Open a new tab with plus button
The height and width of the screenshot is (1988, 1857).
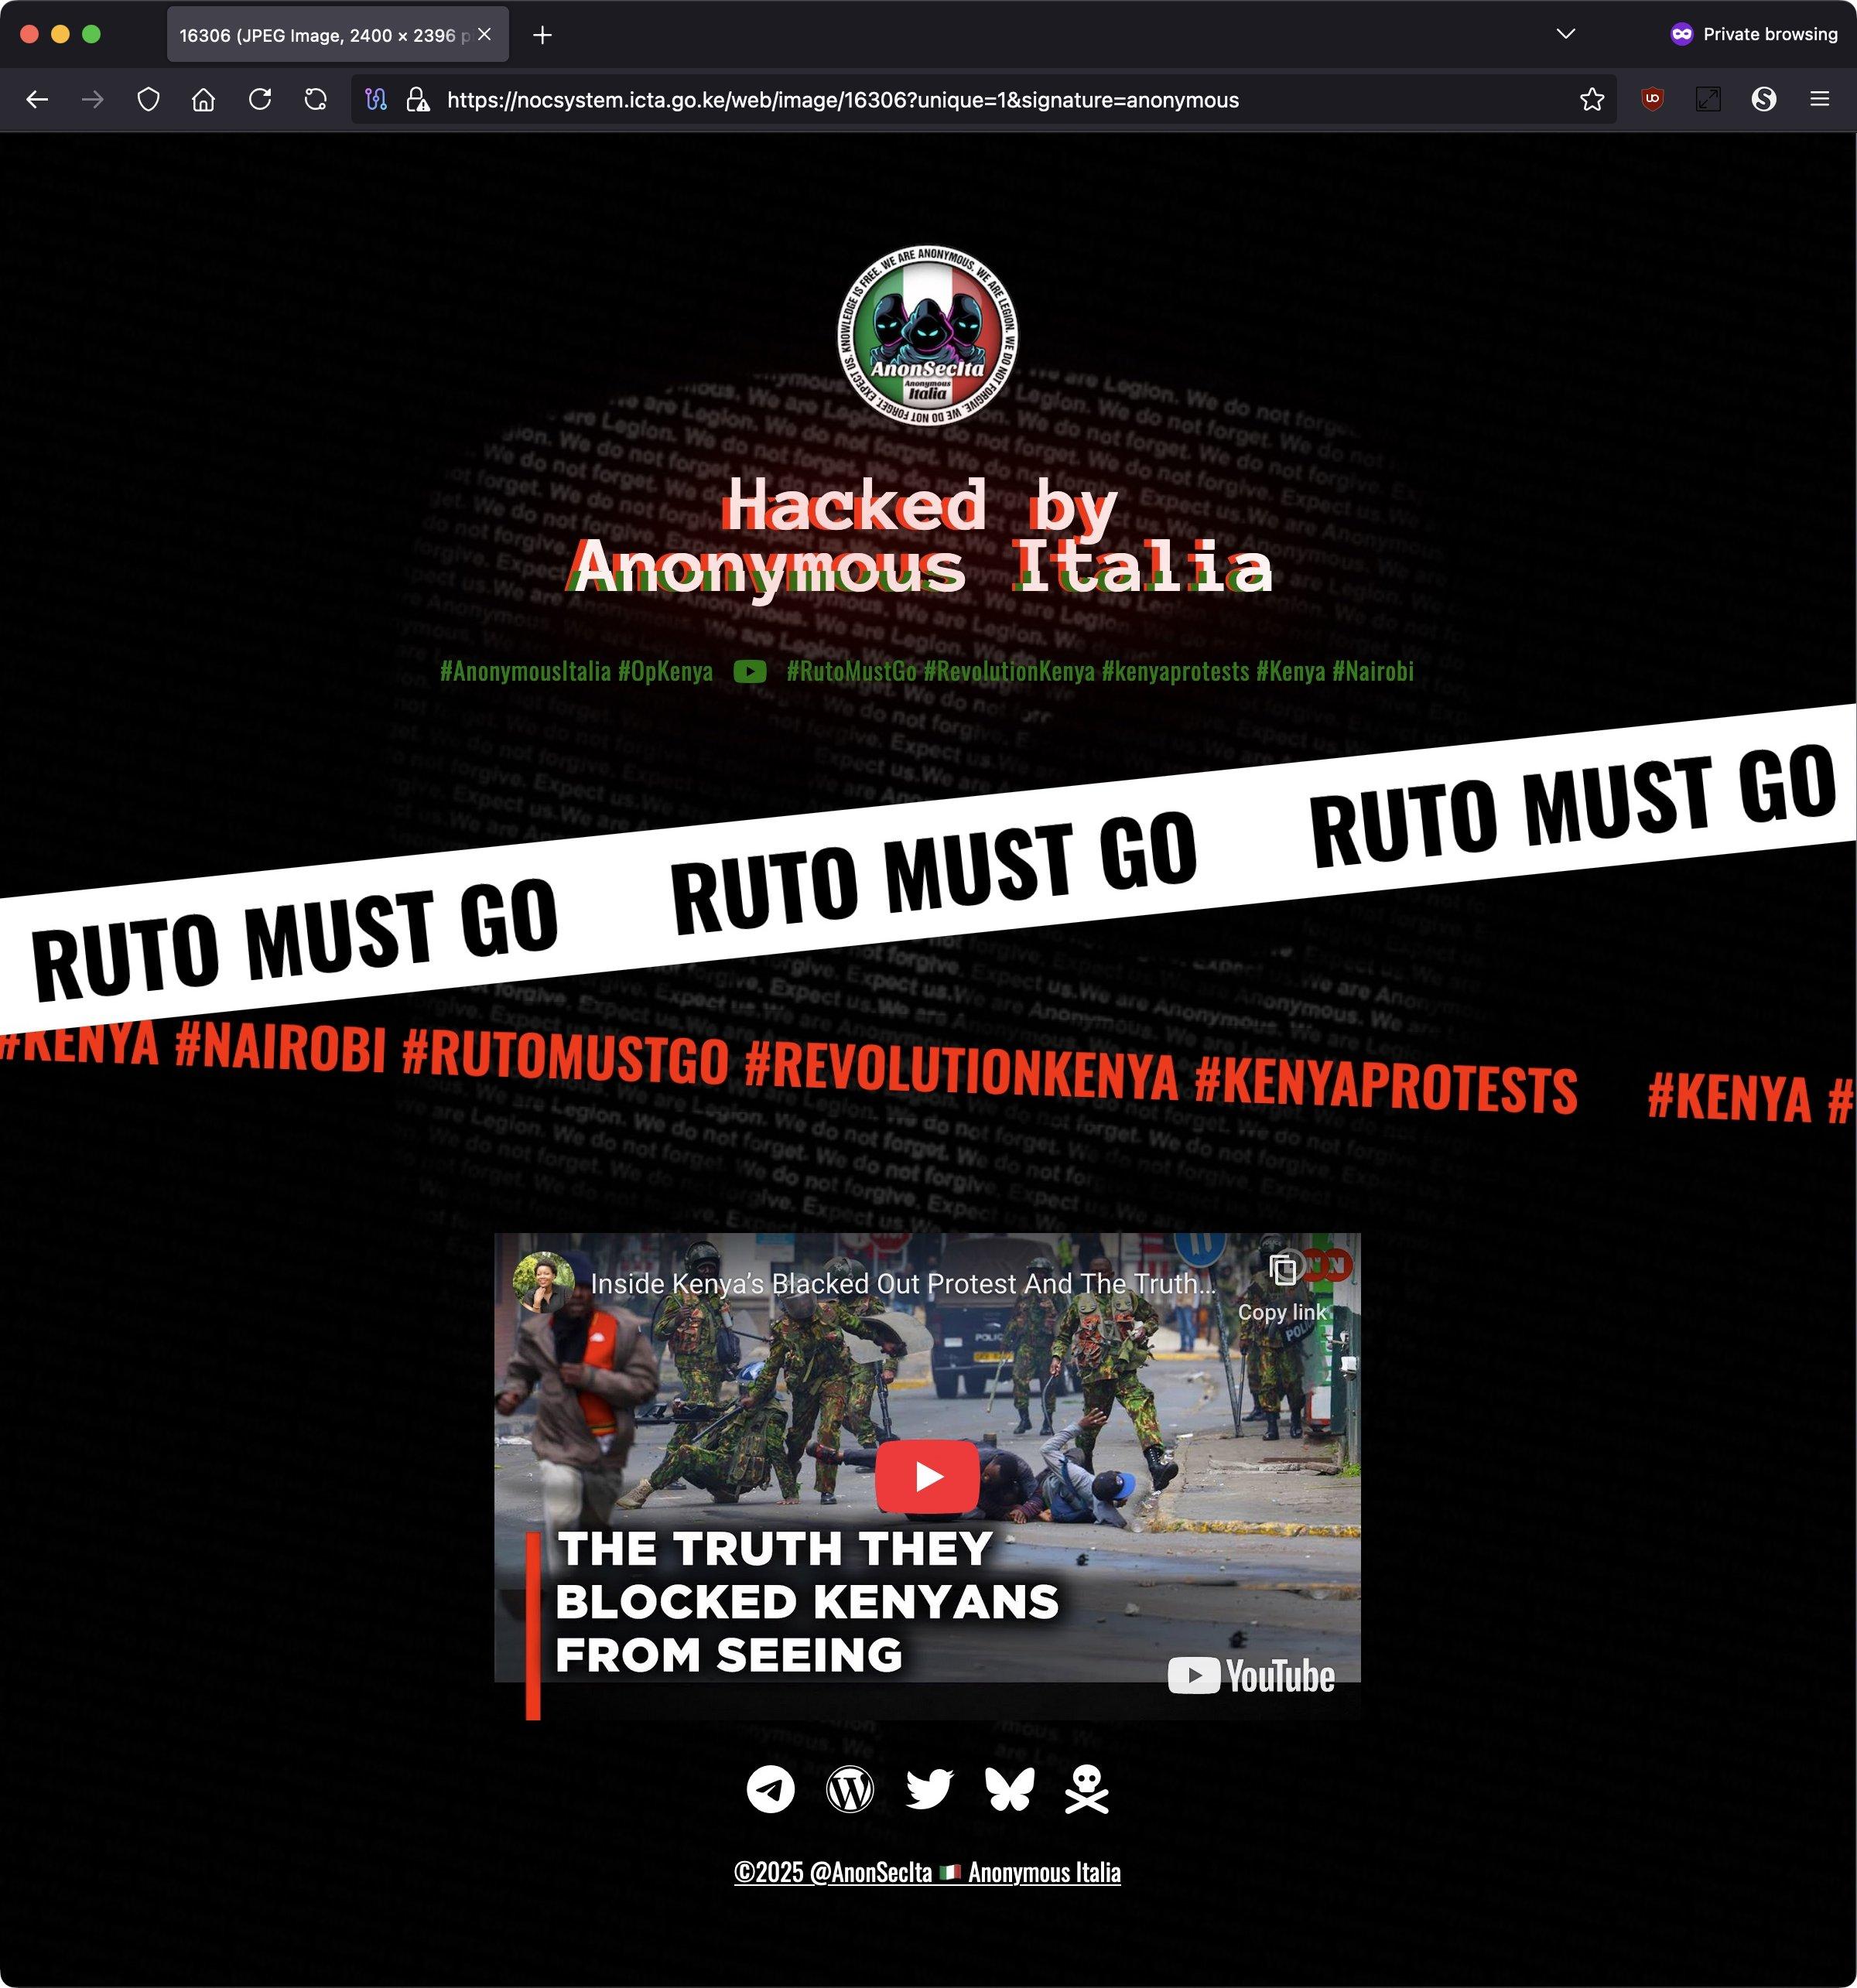542,35
